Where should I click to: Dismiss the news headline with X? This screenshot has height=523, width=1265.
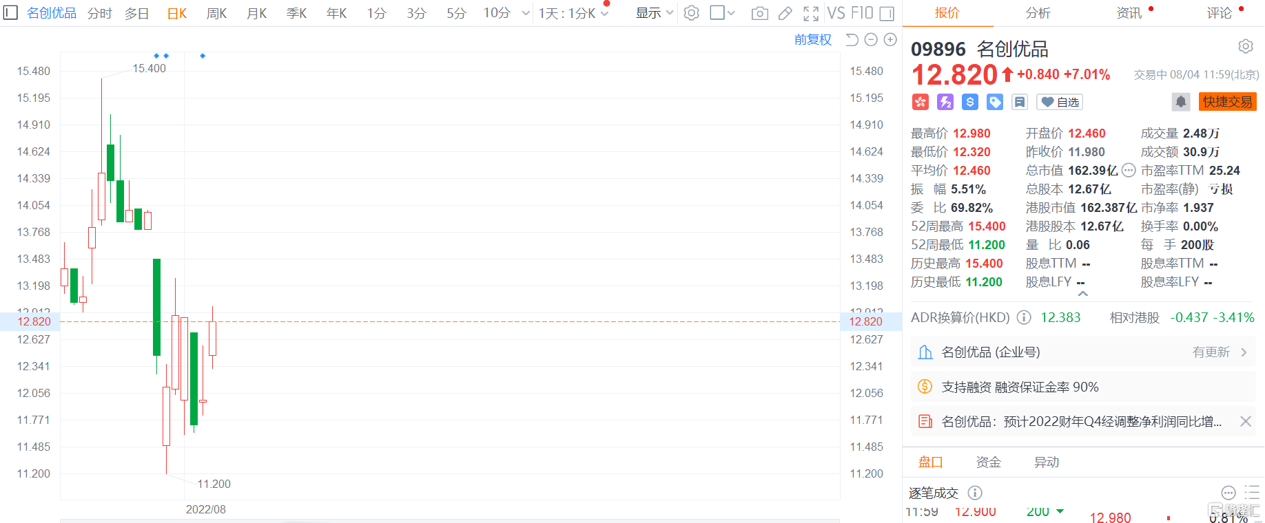point(1246,421)
